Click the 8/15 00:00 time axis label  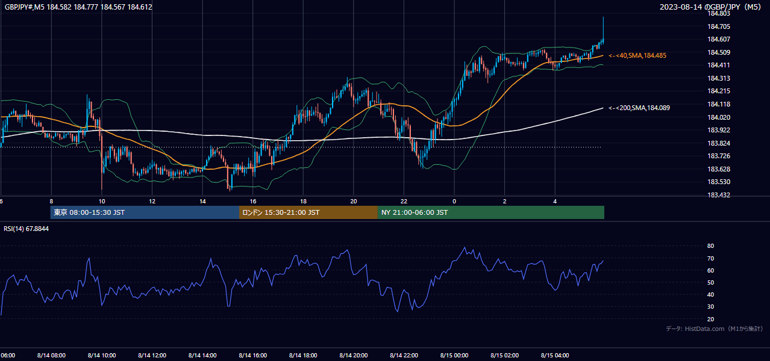click(x=454, y=356)
